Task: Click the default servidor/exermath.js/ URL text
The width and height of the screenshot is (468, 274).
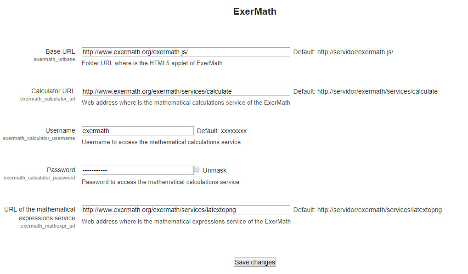Action: (x=355, y=52)
